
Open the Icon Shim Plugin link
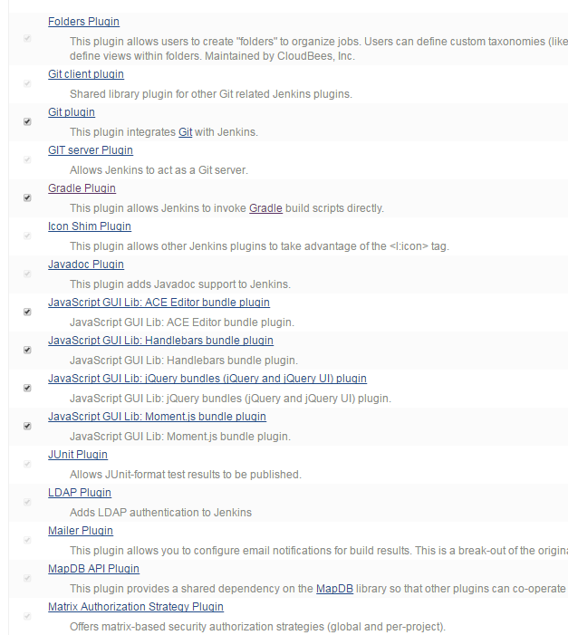pyautogui.click(x=90, y=226)
